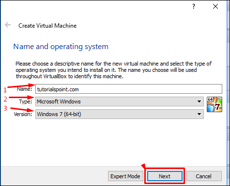This screenshot has width=230, height=186.
Task: Go back using the left arrow icon
Action: pos(8,25)
